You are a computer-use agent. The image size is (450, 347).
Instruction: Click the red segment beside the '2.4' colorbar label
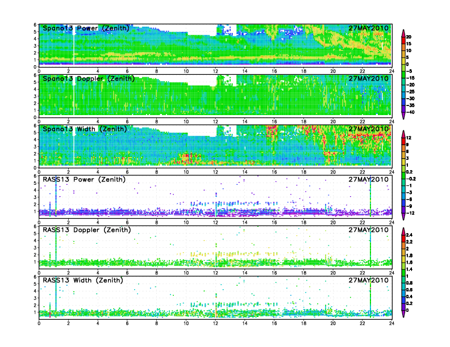403,238
